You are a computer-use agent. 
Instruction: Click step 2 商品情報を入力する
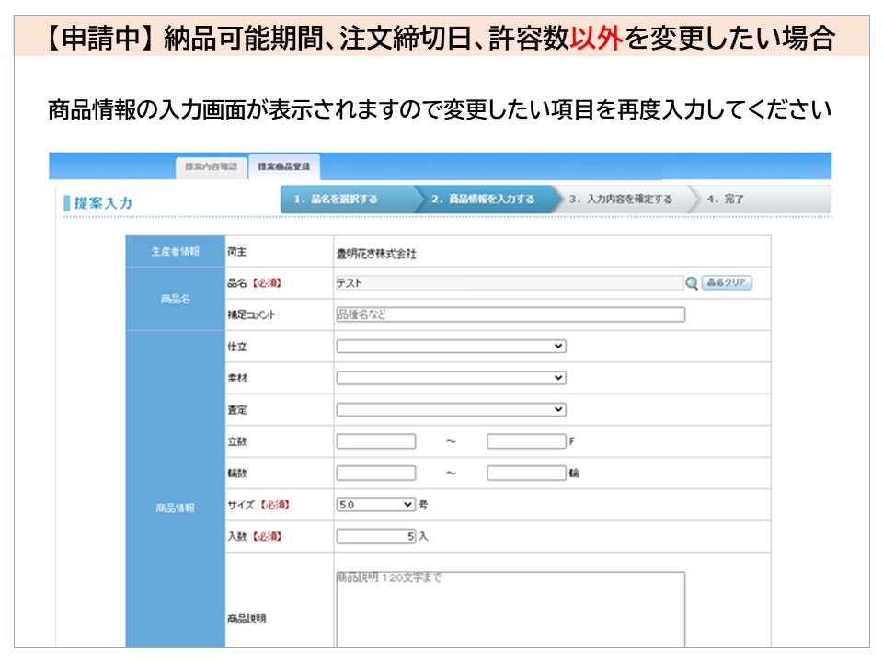click(483, 200)
